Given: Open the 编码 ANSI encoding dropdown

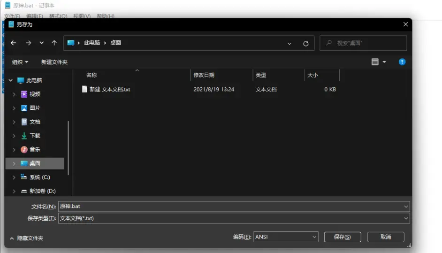Looking at the screenshot, I should tap(286, 237).
